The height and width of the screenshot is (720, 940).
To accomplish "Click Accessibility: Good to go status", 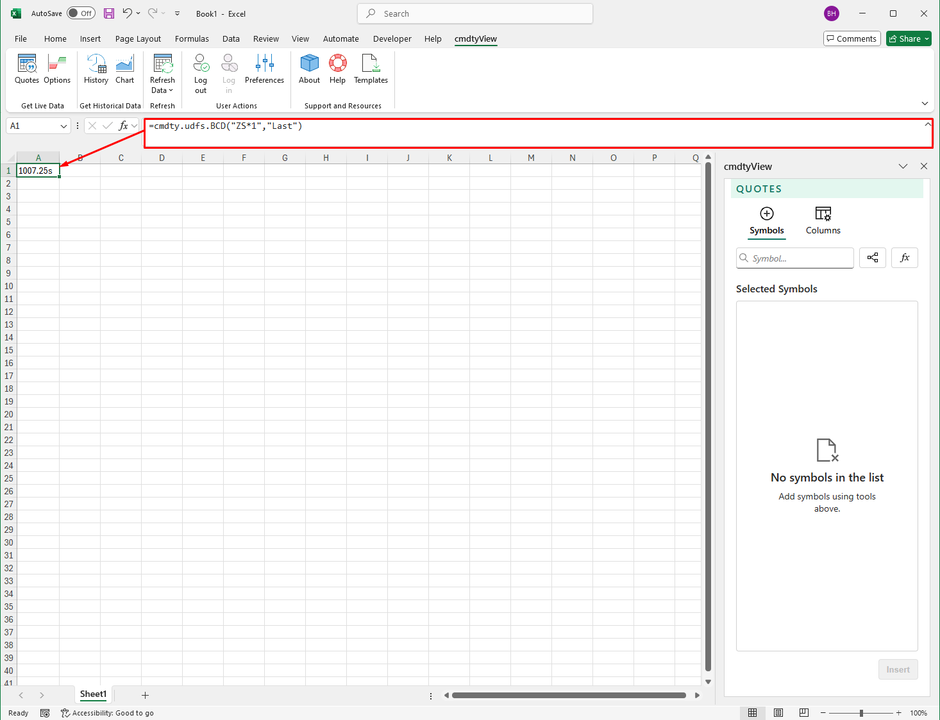I will pos(107,713).
